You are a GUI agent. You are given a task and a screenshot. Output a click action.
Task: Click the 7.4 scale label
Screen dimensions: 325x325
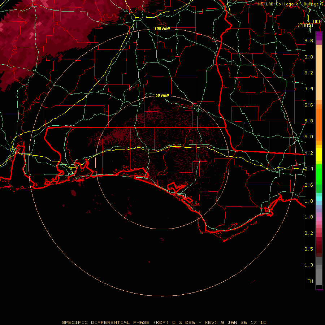click(x=309, y=89)
